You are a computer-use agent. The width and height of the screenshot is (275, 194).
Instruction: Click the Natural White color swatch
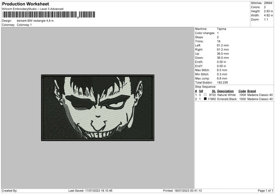[205, 95]
